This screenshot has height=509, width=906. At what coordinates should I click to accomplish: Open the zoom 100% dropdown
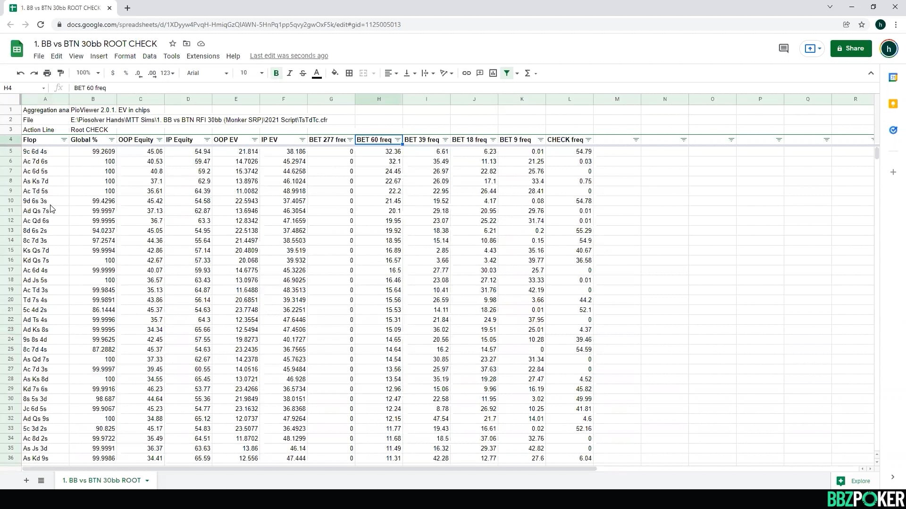tap(88, 73)
